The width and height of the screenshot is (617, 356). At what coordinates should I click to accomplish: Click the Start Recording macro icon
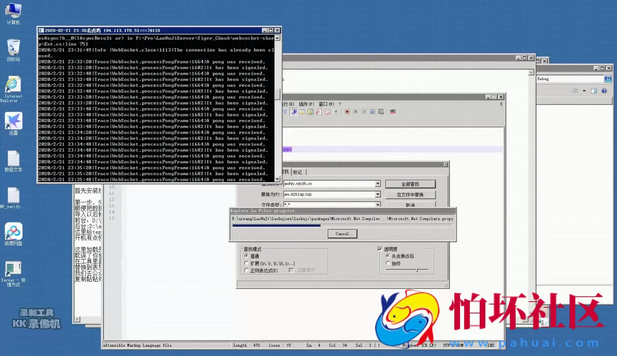coord(347,112)
